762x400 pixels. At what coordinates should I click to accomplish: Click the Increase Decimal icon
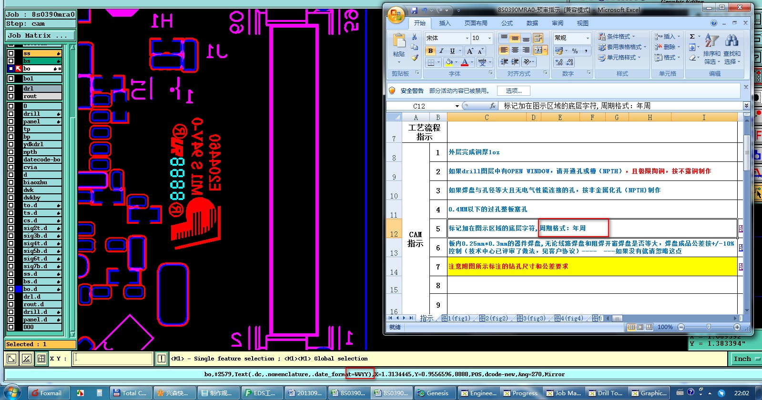click(559, 62)
